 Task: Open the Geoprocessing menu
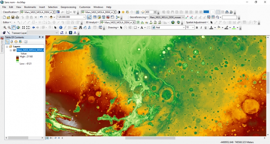(x=68, y=7)
